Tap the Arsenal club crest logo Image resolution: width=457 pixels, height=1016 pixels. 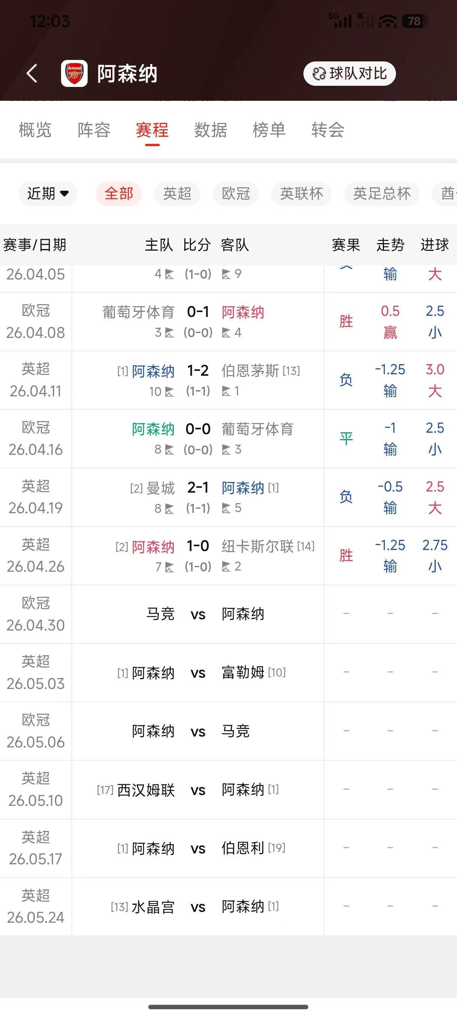pos(74,73)
